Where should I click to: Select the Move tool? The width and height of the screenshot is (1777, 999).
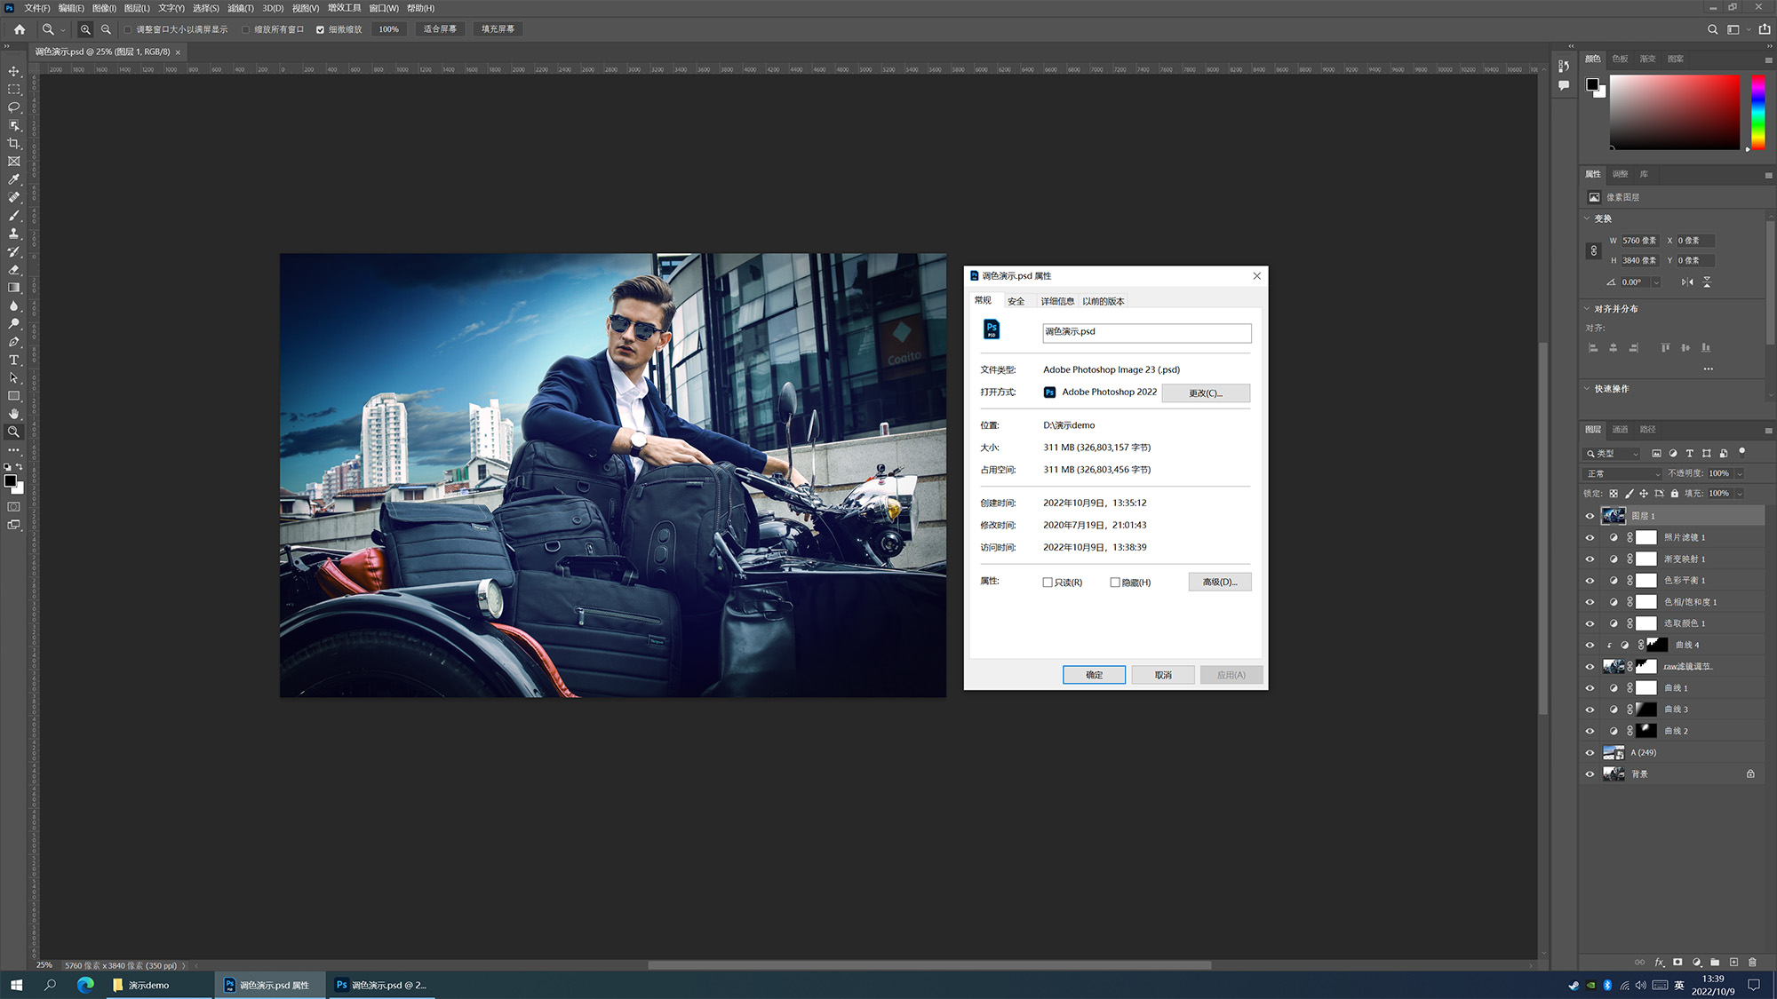[13, 71]
